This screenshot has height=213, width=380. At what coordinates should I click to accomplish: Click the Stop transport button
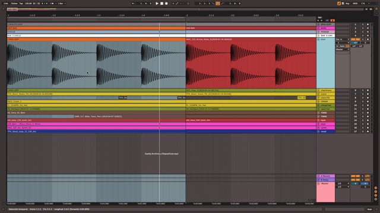(161, 4)
